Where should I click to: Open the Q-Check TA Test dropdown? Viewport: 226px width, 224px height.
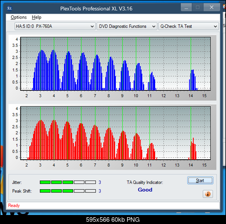click(x=188, y=26)
